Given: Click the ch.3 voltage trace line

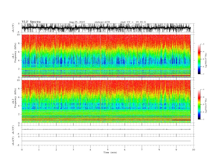Looking at the screenshot, I should (x=106, y=129).
